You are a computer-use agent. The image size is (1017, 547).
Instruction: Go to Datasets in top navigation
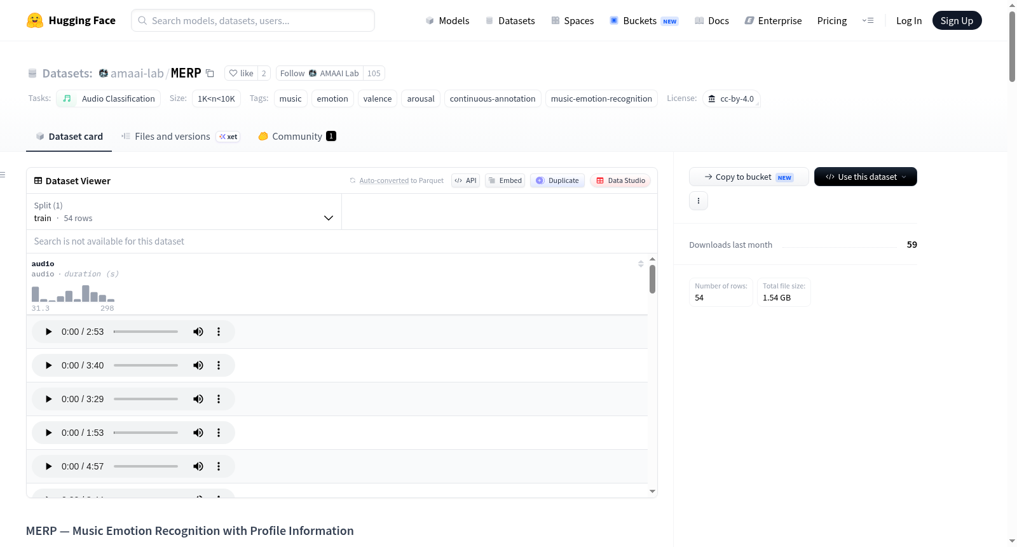pyautogui.click(x=510, y=20)
